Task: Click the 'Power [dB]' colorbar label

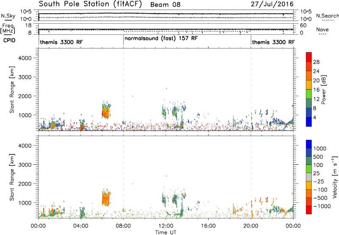Action: 324,90
